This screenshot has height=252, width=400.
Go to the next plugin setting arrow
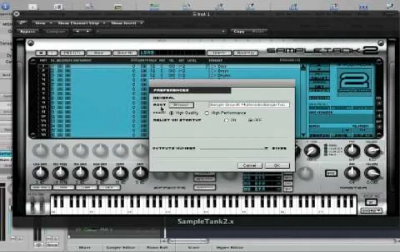(88, 32)
